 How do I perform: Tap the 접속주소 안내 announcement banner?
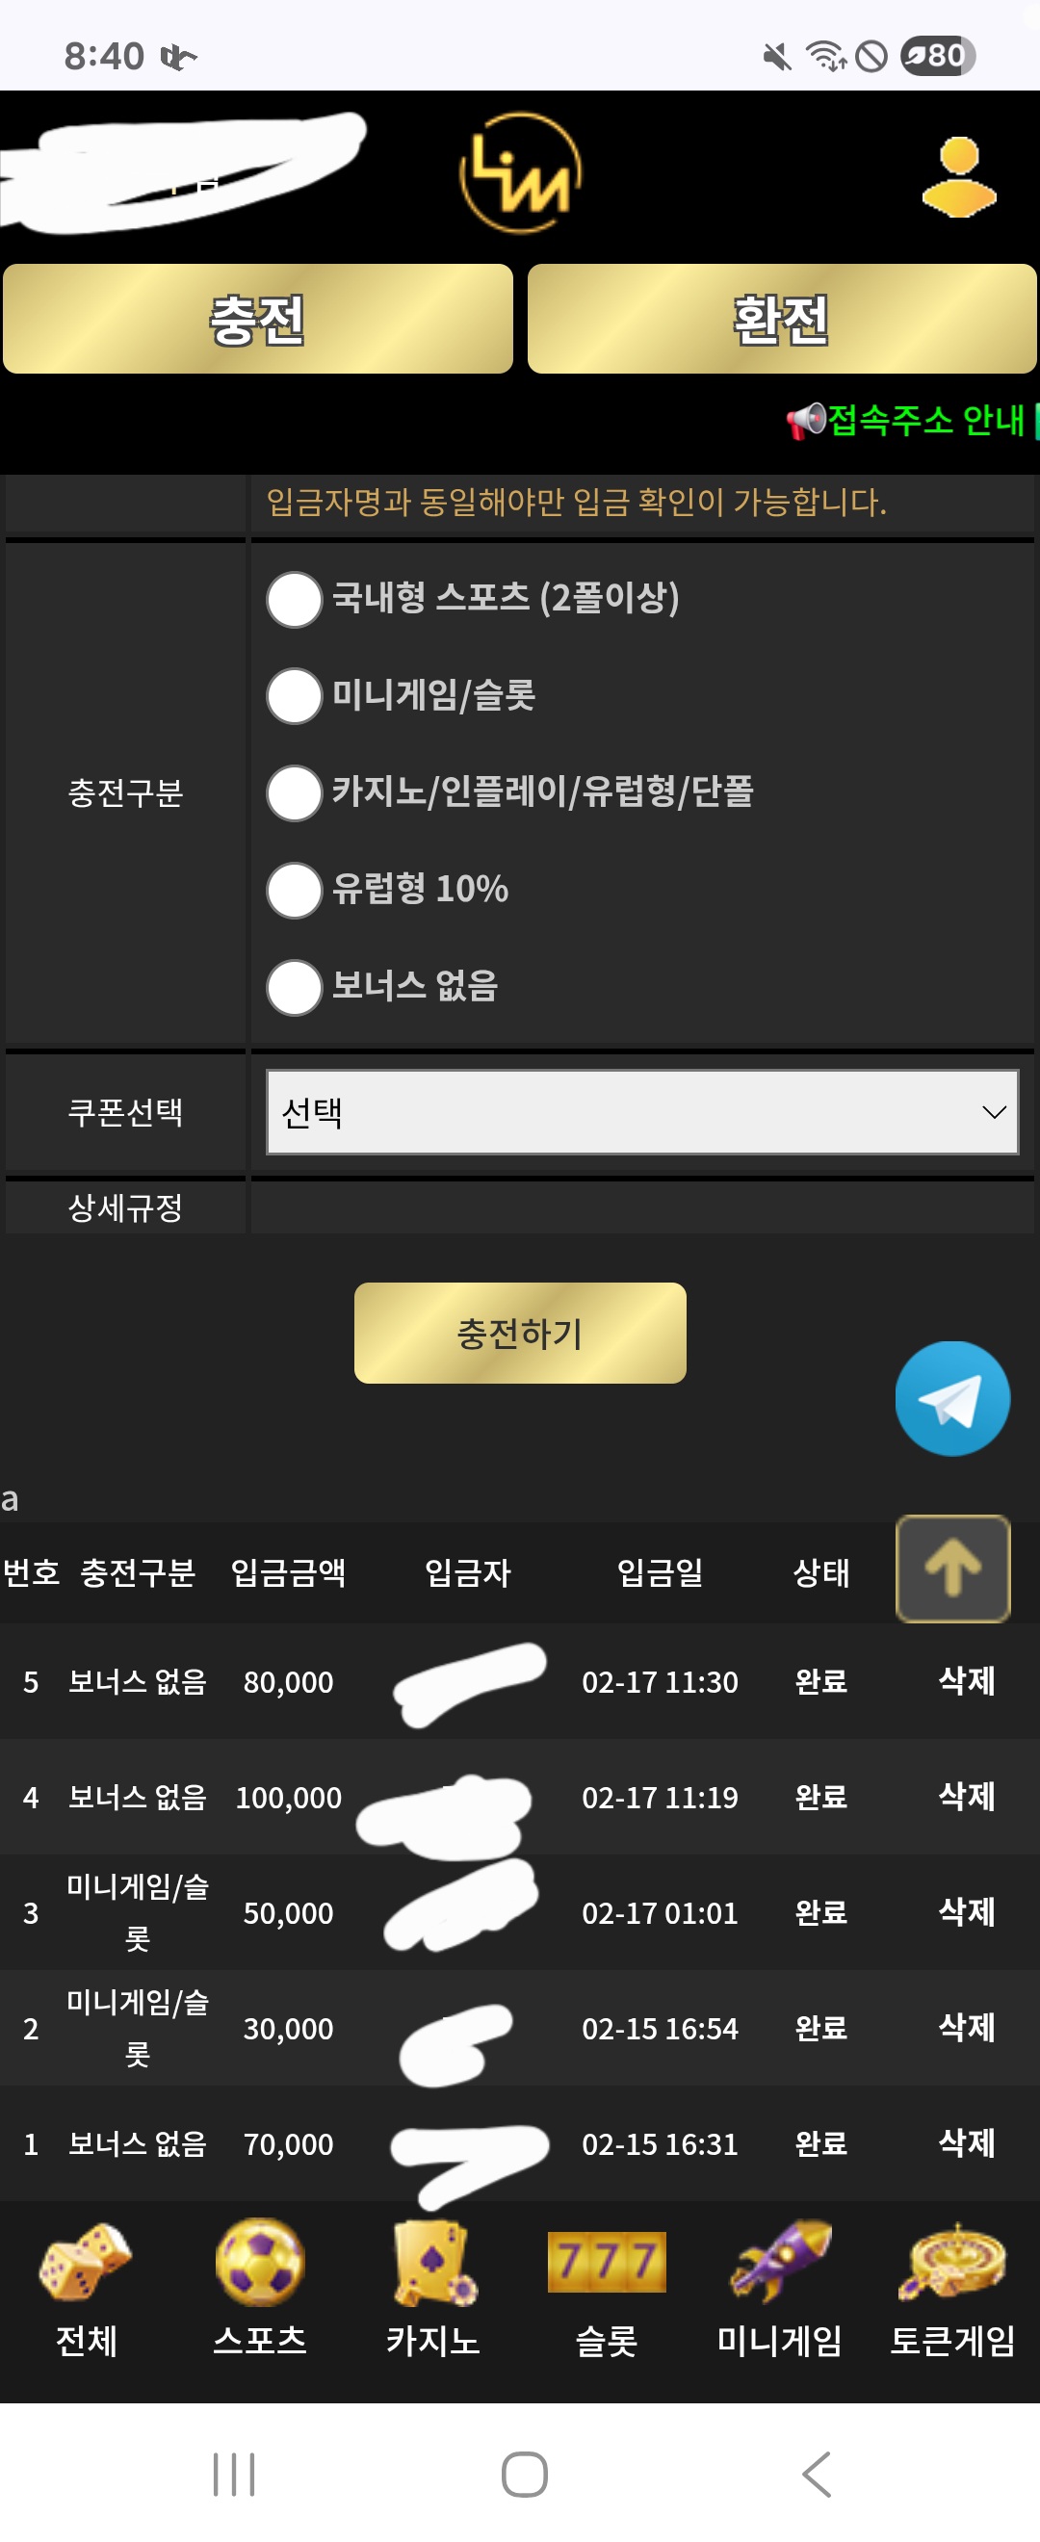click(910, 421)
